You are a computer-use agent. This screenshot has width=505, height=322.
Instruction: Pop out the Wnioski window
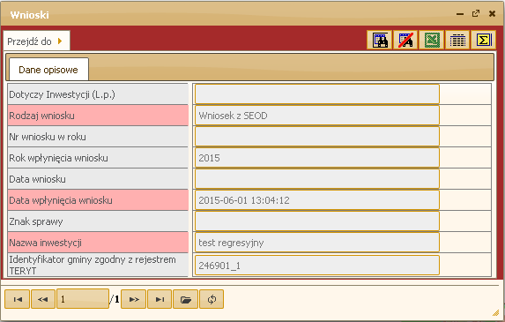click(x=476, y=13)
